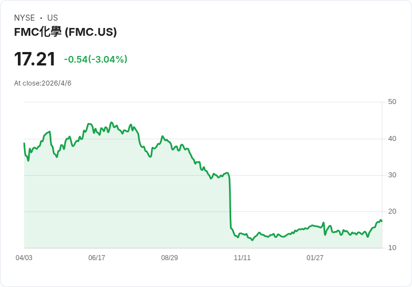Click the At close:2026/4/6 date text
Screen dimensions: 412x287
pyautogui.click(x=43, y=83)
